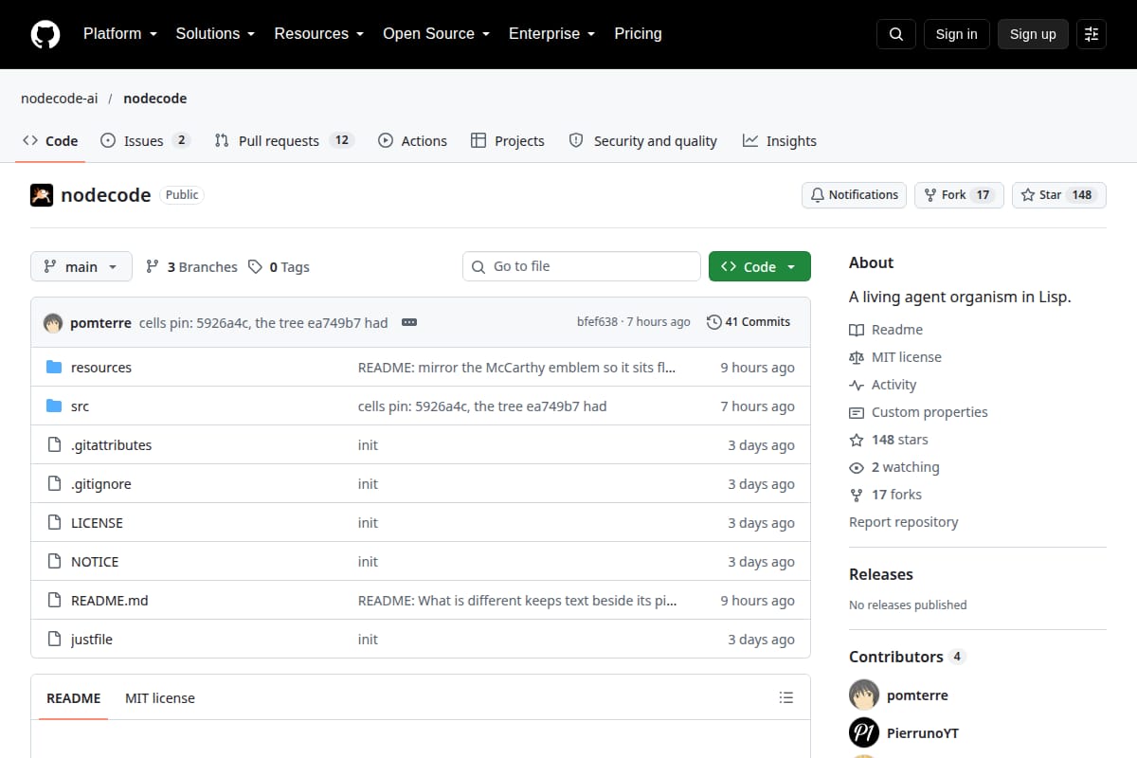Open the Pricing link

click(638, 34)
